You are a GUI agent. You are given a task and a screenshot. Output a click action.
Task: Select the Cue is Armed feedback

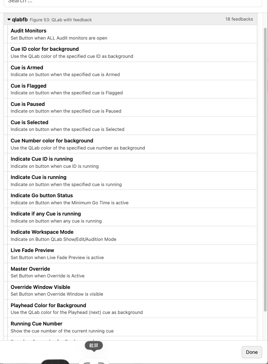point(132,71)
